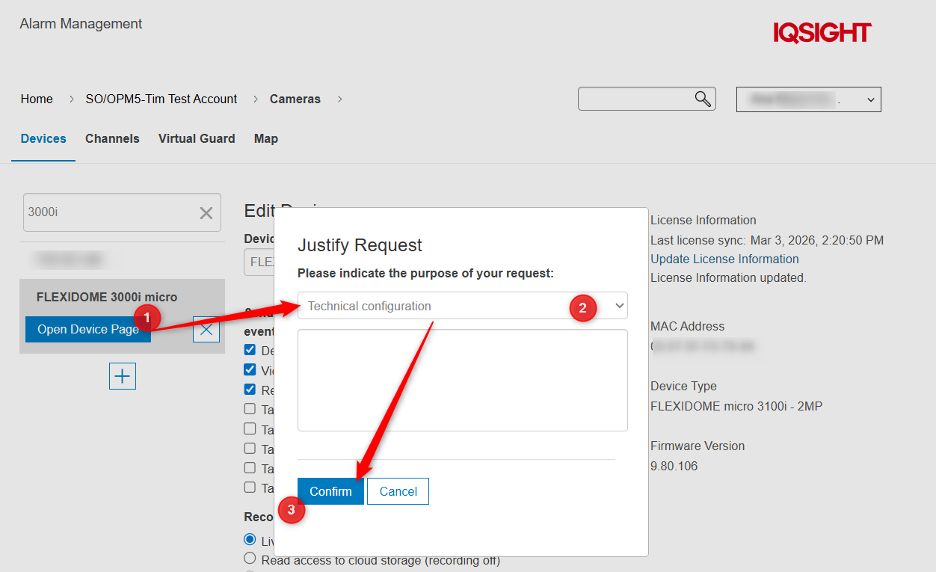Screen dimensions: 936x572
Task: Clear the 3000i search filter
Action: (206, 213)
